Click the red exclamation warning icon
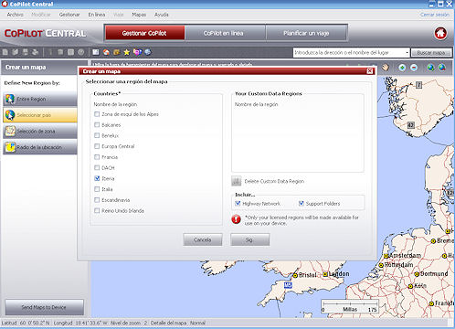 (236, 219)
